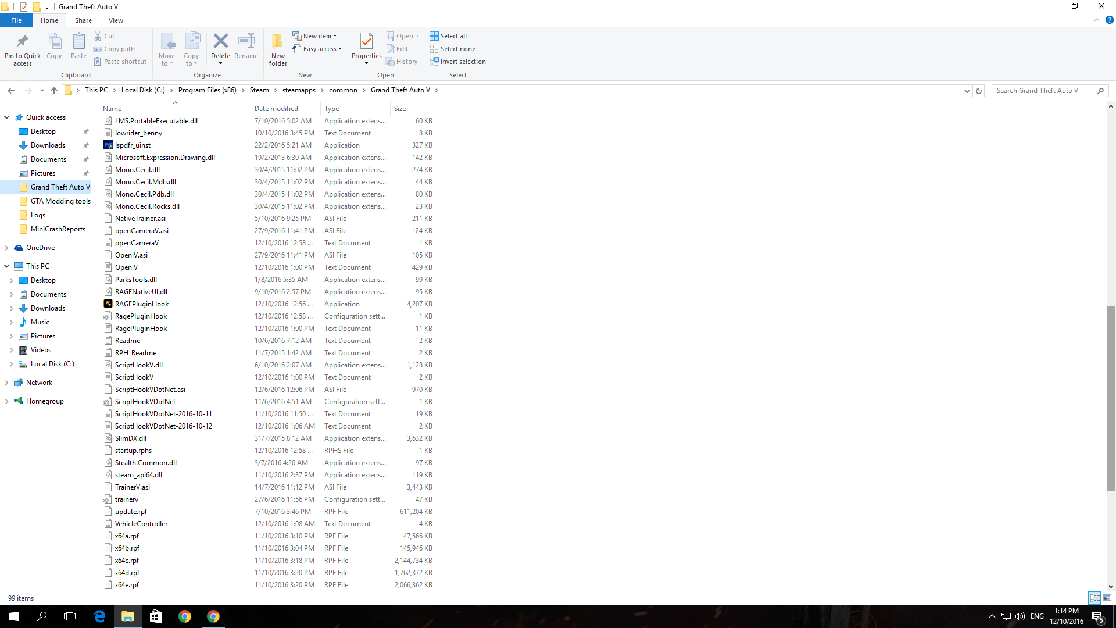This screenshot has width=1116, height=628.
Task: Click Select all in ribbon
Action: pyautogui.click(x=448, y=36)
